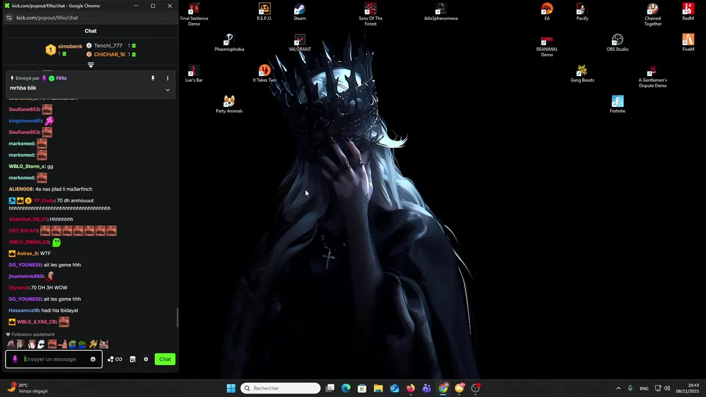706x397 pixels.
Task: Select the Phasmophobia desktop icon
Action: [229, 43]
